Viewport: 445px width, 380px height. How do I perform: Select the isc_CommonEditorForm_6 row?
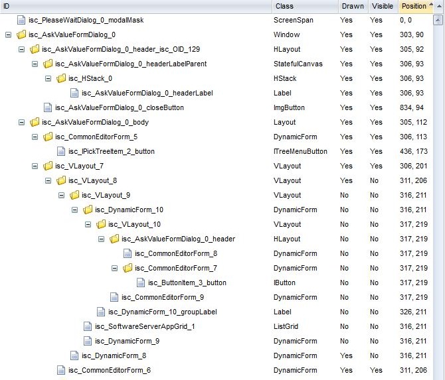tap(116, 370)
